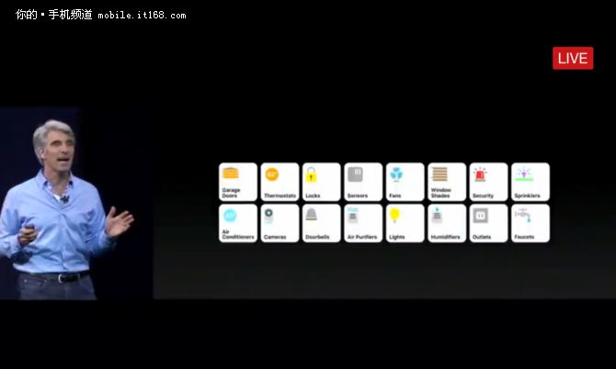This screenshot has width=616, height=369.
Task: Open the Lights bulb tile
Action: [x=405, y=223]
